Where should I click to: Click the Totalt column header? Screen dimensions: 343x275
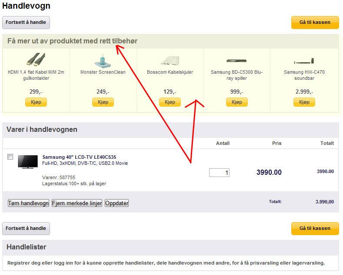pyautogui.click(x=327, y=144)
